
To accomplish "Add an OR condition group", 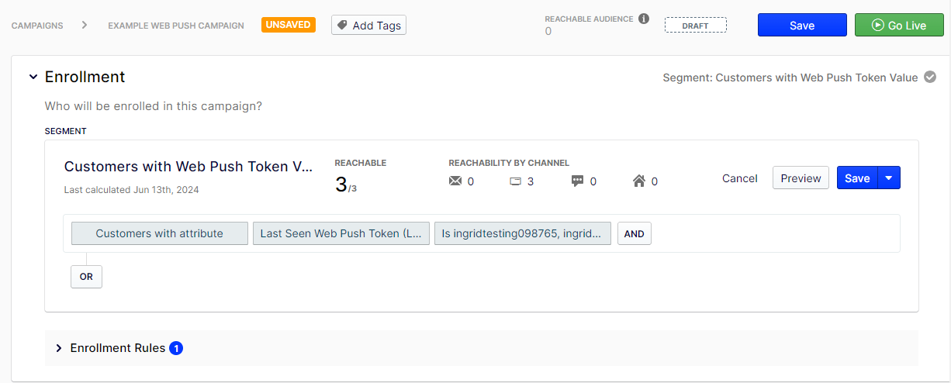I will [86, 277].
